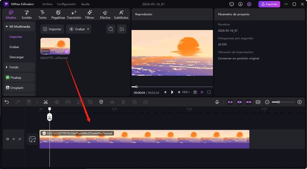
Task: Click the Crop tool icon
Action: [79, 102]
